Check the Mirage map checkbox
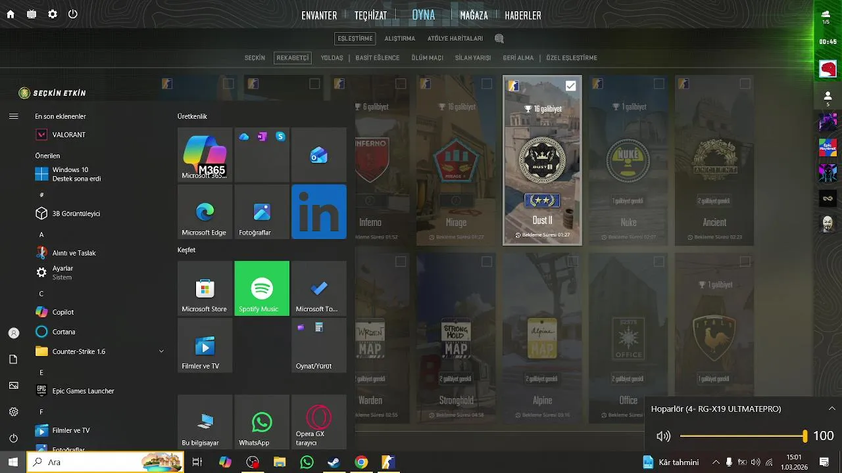The width and height of the screenshot is (842, 473). coord(486,83)
